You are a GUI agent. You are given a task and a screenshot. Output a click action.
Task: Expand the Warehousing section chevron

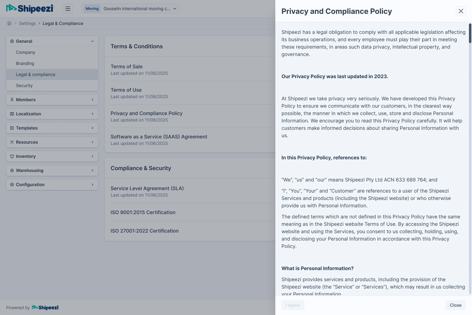click(x=92, y=170)
